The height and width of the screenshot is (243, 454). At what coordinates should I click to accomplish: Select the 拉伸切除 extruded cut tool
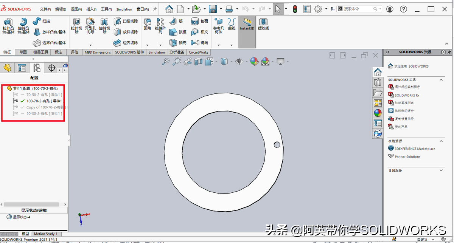point(76,26)
